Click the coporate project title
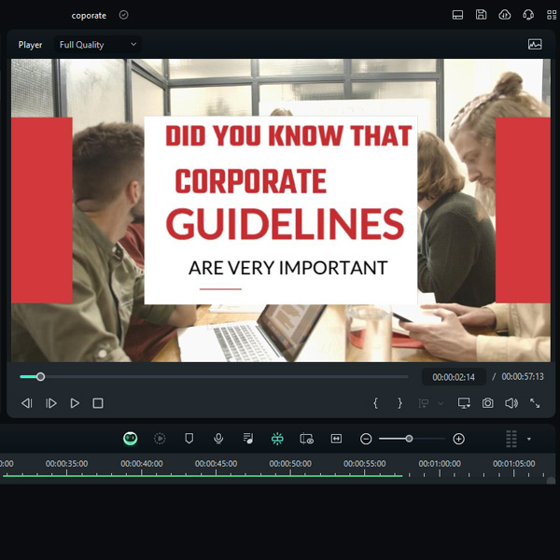Screen dimensions: 560x560 [x=90, y=15]
